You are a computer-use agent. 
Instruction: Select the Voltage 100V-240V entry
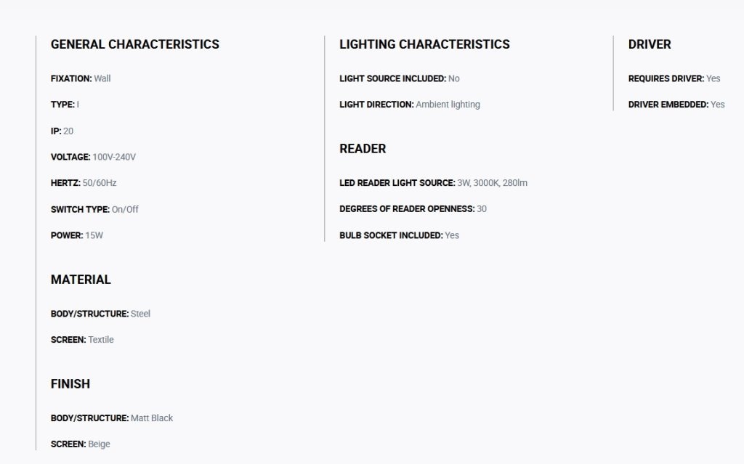[x=93, y=157]
